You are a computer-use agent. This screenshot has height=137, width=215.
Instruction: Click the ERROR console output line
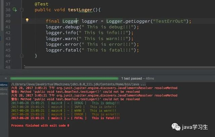66,114
